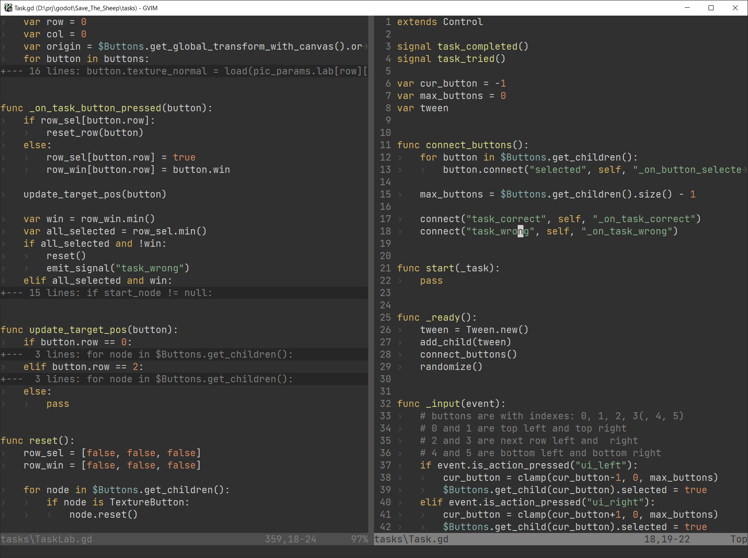The image size is (748, 558).
Task: Click 'elif event.is_action_pressed("ui_right"):' line
Action: click(x=537, y=502)
